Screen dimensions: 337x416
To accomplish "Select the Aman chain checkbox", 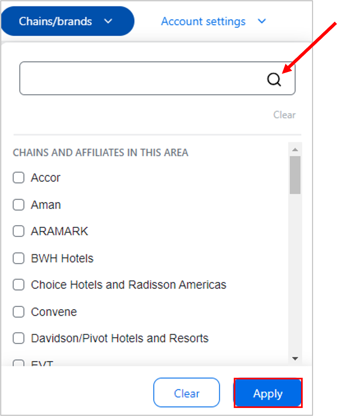I will click(x=18, y=205).
